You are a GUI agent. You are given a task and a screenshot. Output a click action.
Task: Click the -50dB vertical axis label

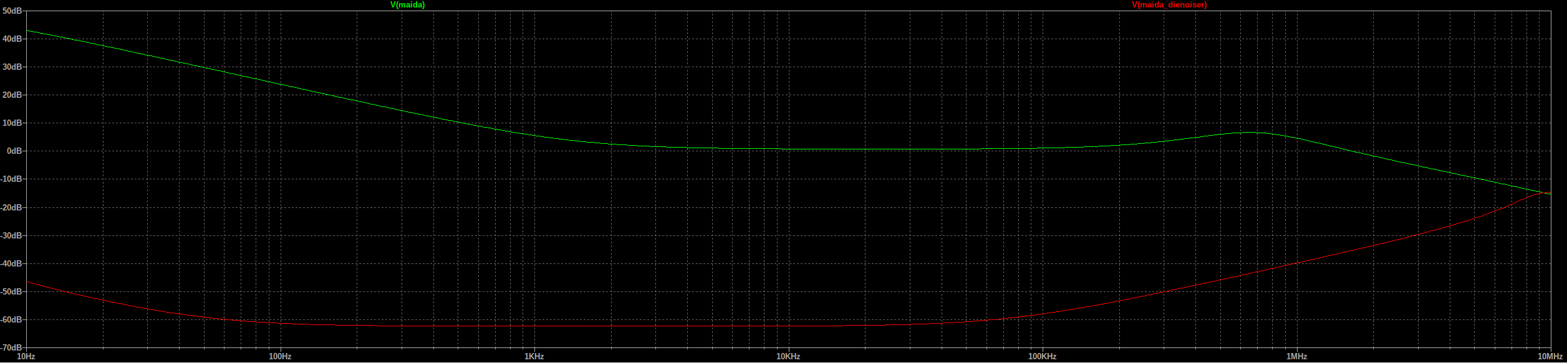11,291
